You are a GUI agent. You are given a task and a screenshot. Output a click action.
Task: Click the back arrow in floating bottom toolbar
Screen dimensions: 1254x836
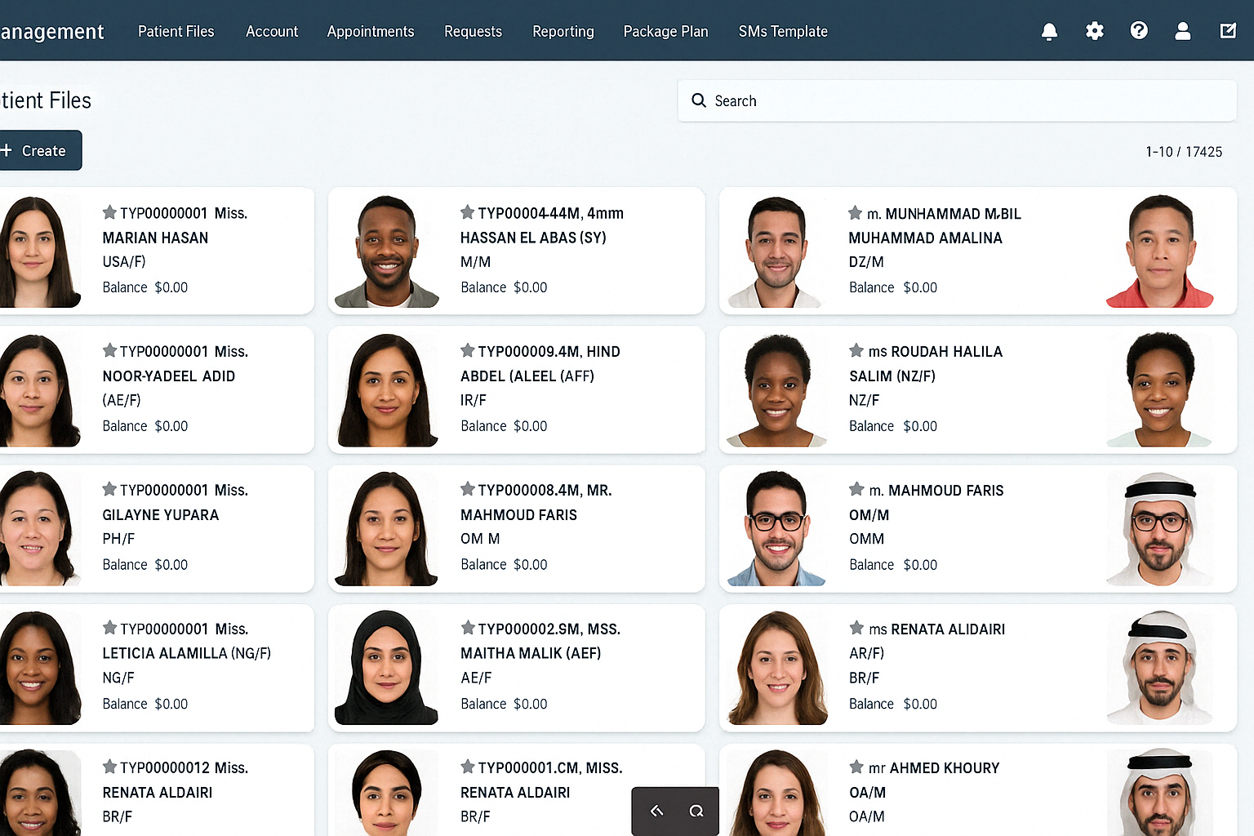(656, 811)
